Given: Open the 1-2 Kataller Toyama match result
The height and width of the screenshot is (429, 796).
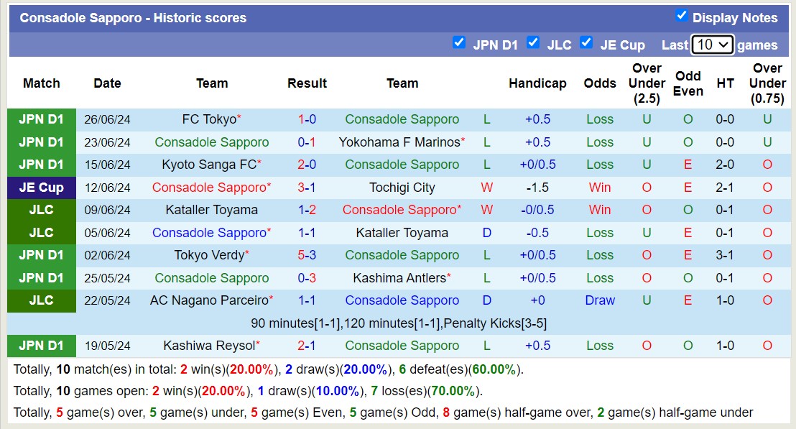Looking at the screenshot, I should click(x=307, y=210).
